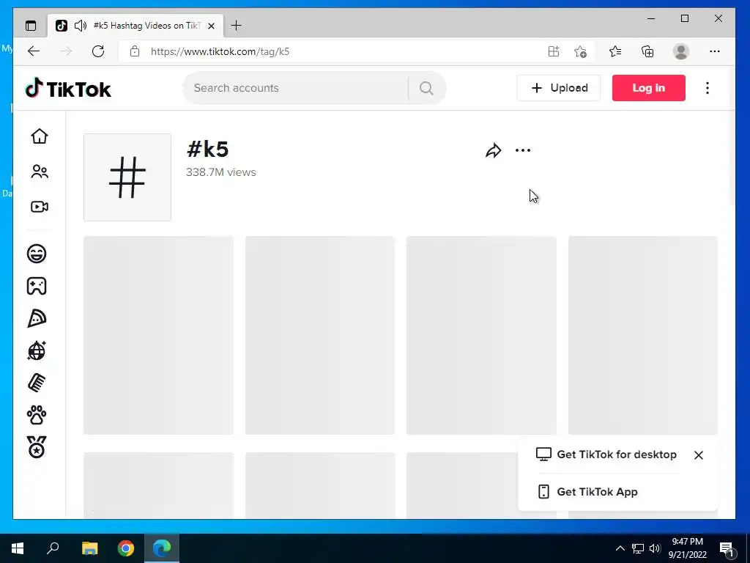Select Comedy smiley face category icon
The width and height of the screenshot is (750, 563).
click(37, 253)
